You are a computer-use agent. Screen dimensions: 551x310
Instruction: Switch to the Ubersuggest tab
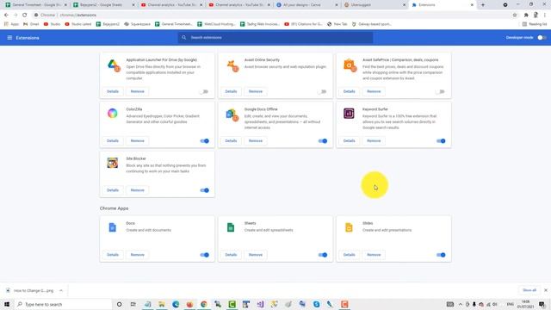pyautogui.click(x=375, y=5)
